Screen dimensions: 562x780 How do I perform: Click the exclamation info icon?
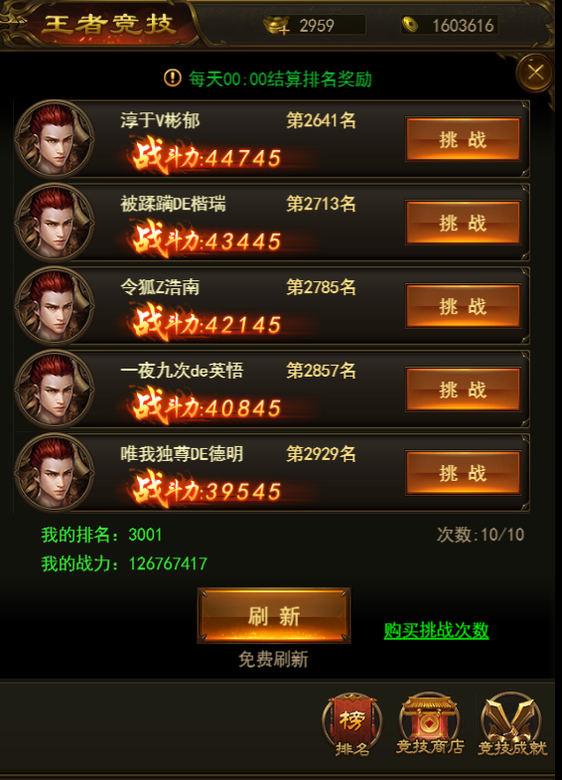[173, 78]
